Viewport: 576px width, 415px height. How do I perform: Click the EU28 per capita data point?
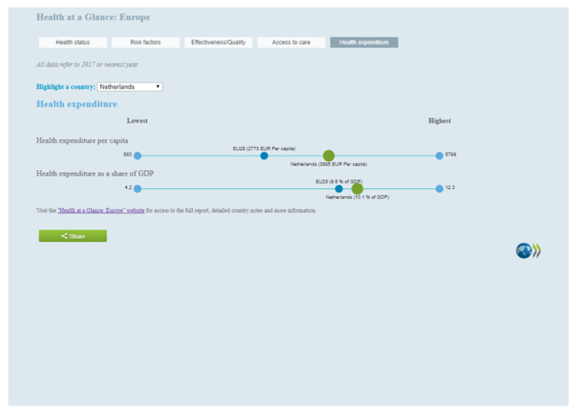pos(264,156)
